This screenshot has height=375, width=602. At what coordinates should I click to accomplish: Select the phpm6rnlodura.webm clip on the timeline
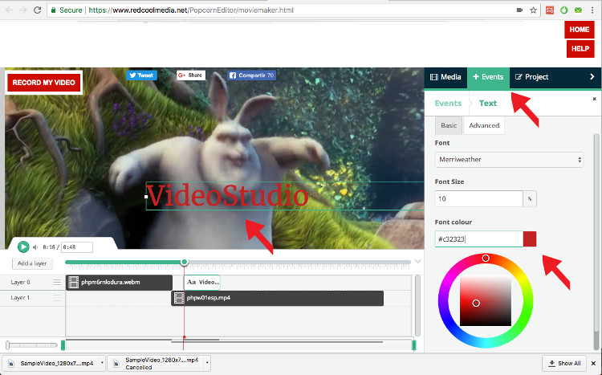click(119, 283)
